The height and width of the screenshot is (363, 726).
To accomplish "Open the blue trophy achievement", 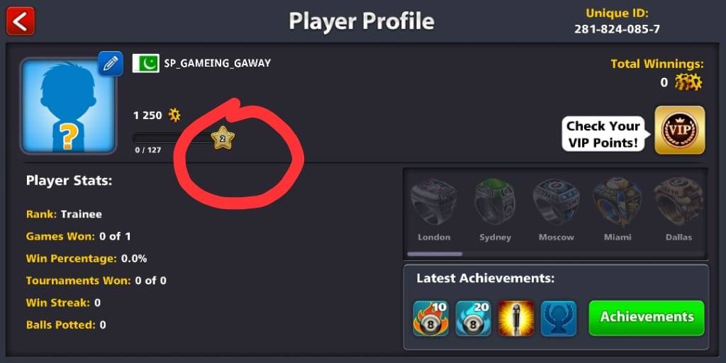I will pos(559,318).
